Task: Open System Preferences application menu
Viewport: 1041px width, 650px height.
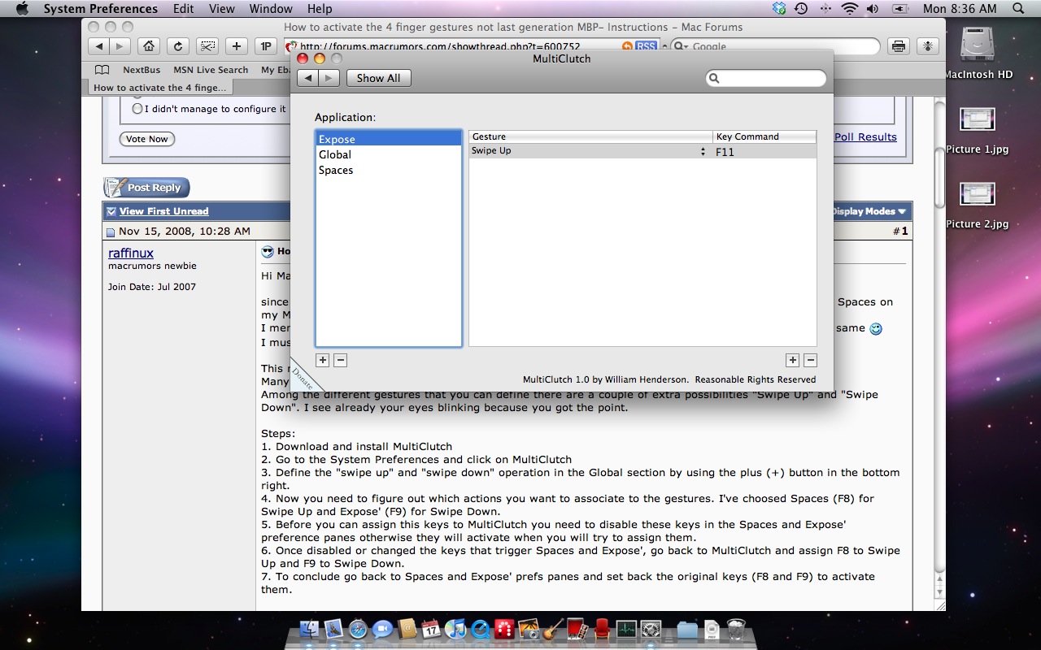Action: coord(101,9)
